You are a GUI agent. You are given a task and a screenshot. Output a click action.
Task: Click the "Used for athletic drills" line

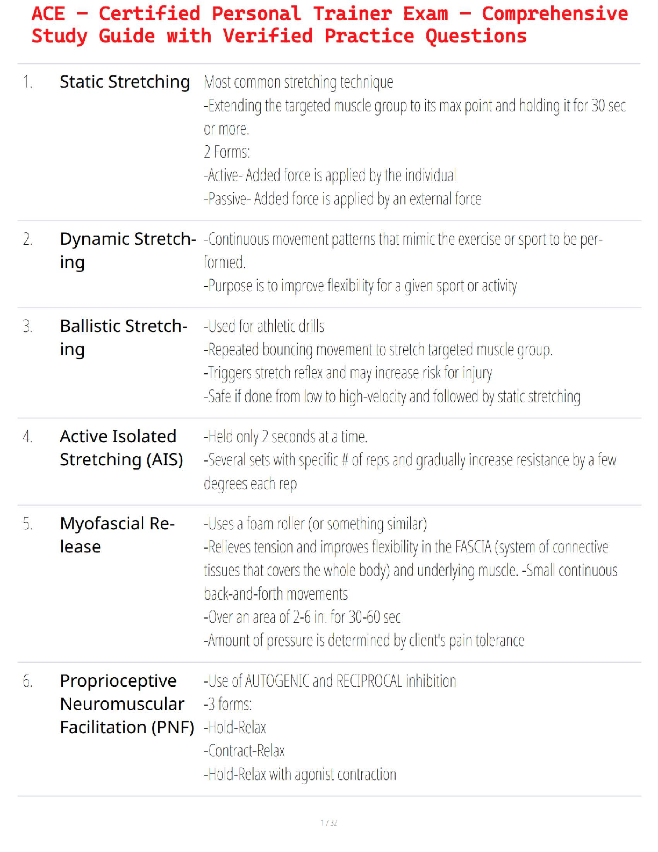(264, 326)
